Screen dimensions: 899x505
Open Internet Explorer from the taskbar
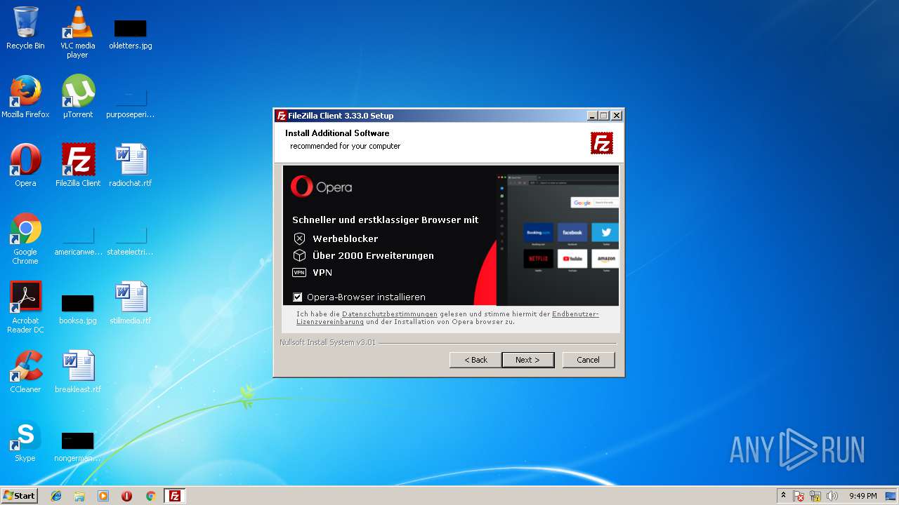click(56, 496)
